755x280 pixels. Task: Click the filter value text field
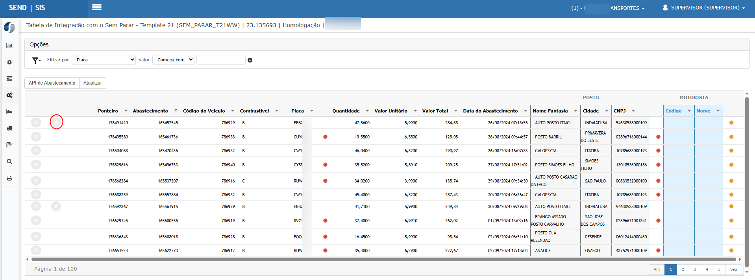(221, 60)
